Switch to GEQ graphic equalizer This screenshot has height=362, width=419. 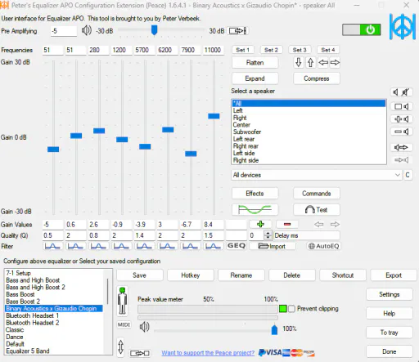[x=237, y=246]
